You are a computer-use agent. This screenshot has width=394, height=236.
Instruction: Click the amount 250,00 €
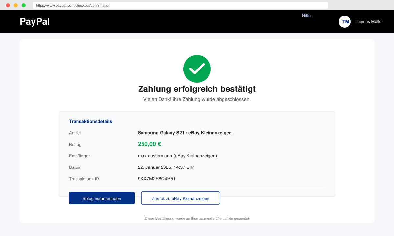pos(149,144)
